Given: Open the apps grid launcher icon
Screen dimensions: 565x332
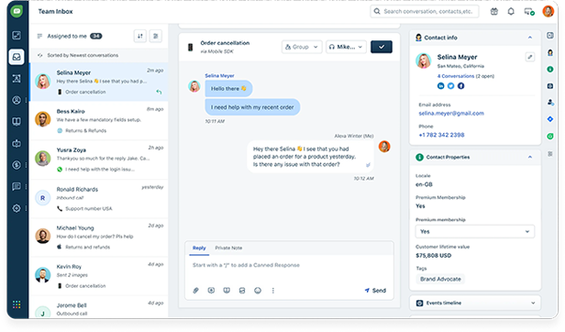Looking at the screenshot, I should (x=17, y=304).
